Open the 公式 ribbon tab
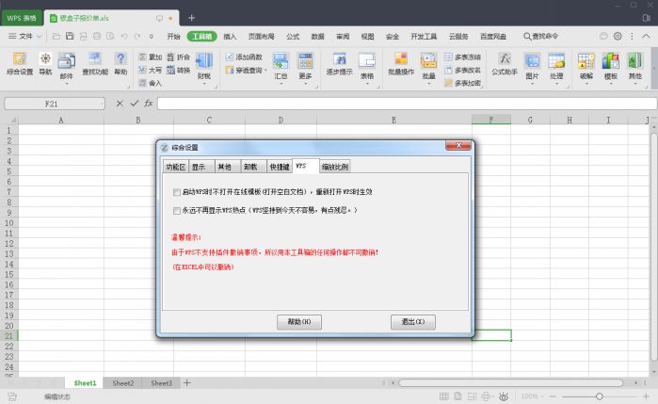Screen dimensions: 658x404 click(293, 37)
